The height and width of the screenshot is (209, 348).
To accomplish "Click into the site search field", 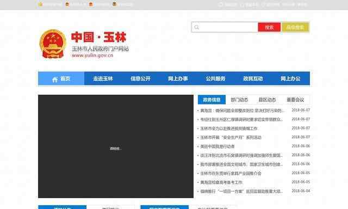I will pos(225,27).
